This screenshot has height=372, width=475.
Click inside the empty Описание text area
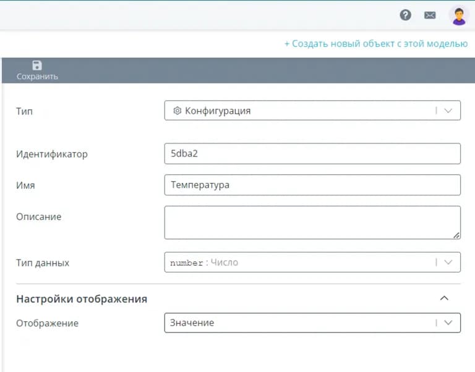312,222
